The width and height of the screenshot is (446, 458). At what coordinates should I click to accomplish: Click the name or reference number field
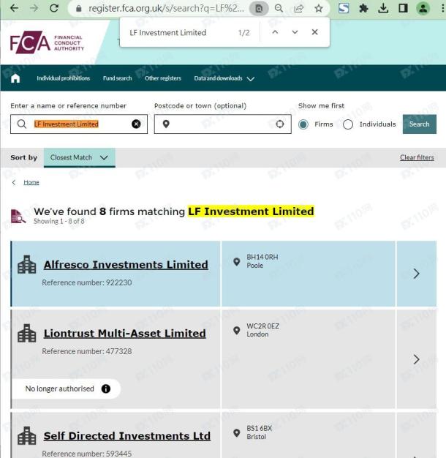pyautogui.click(x=79, y=124)
